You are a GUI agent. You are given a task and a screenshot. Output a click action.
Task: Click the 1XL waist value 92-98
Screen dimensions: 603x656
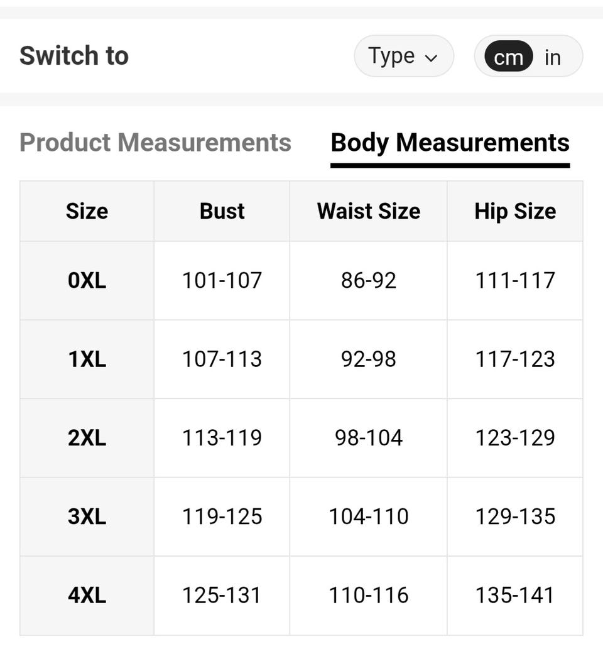click(369, 359)
